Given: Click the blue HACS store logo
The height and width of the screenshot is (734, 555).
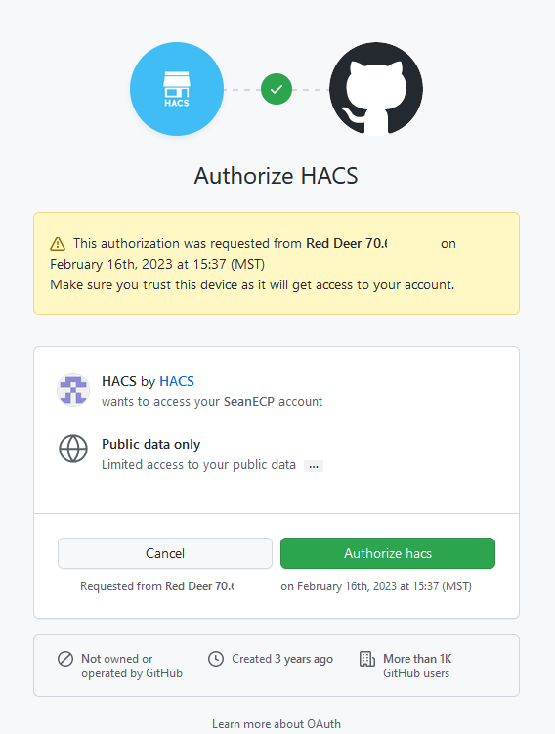Looking at the screenshot, I should [177, 89].
